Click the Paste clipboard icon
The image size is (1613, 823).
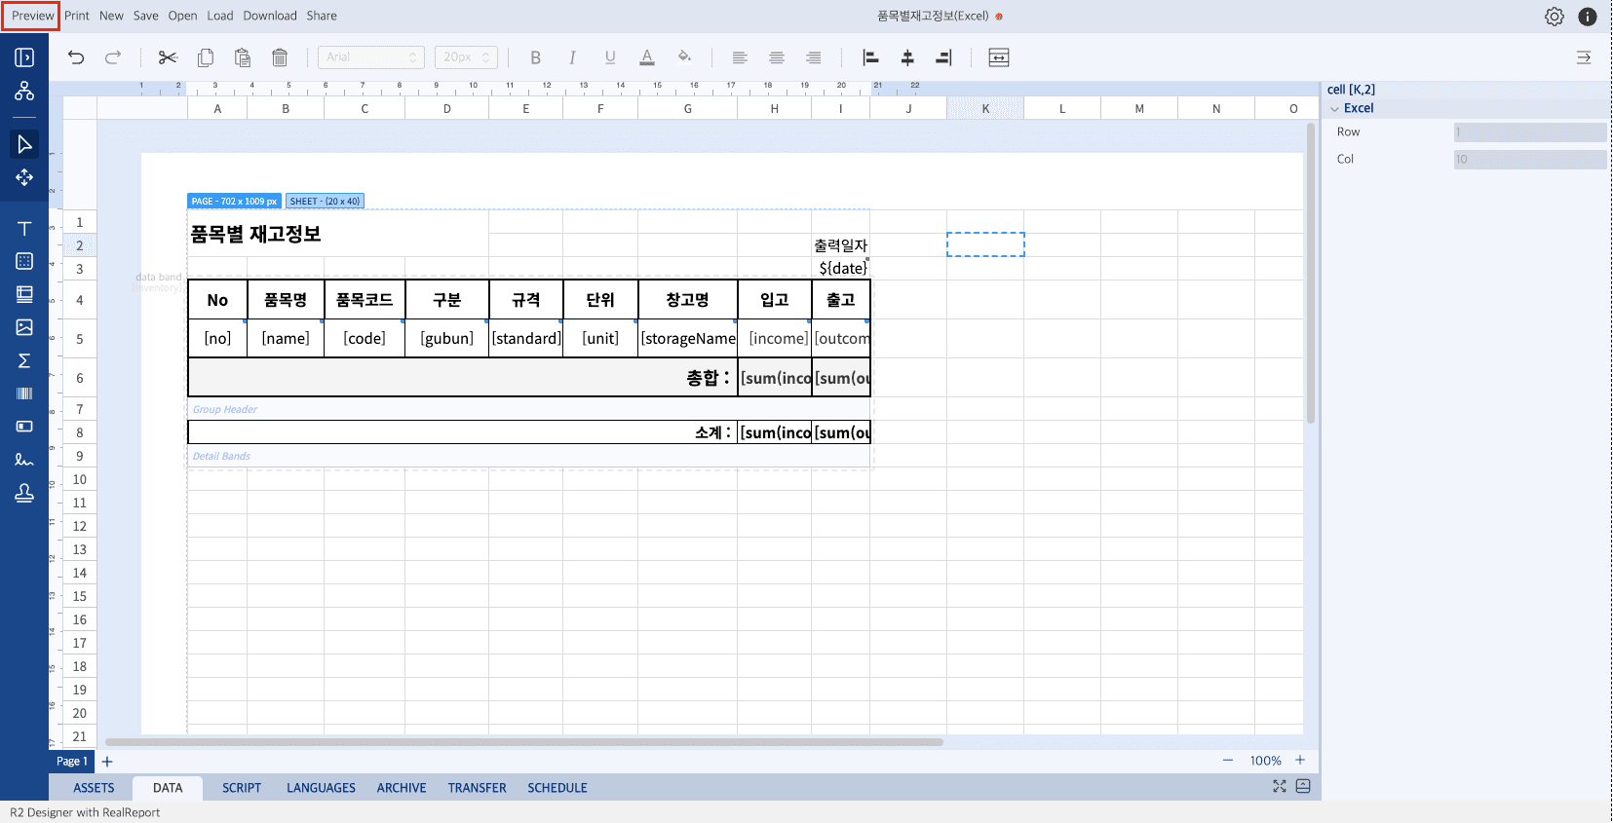243,57
